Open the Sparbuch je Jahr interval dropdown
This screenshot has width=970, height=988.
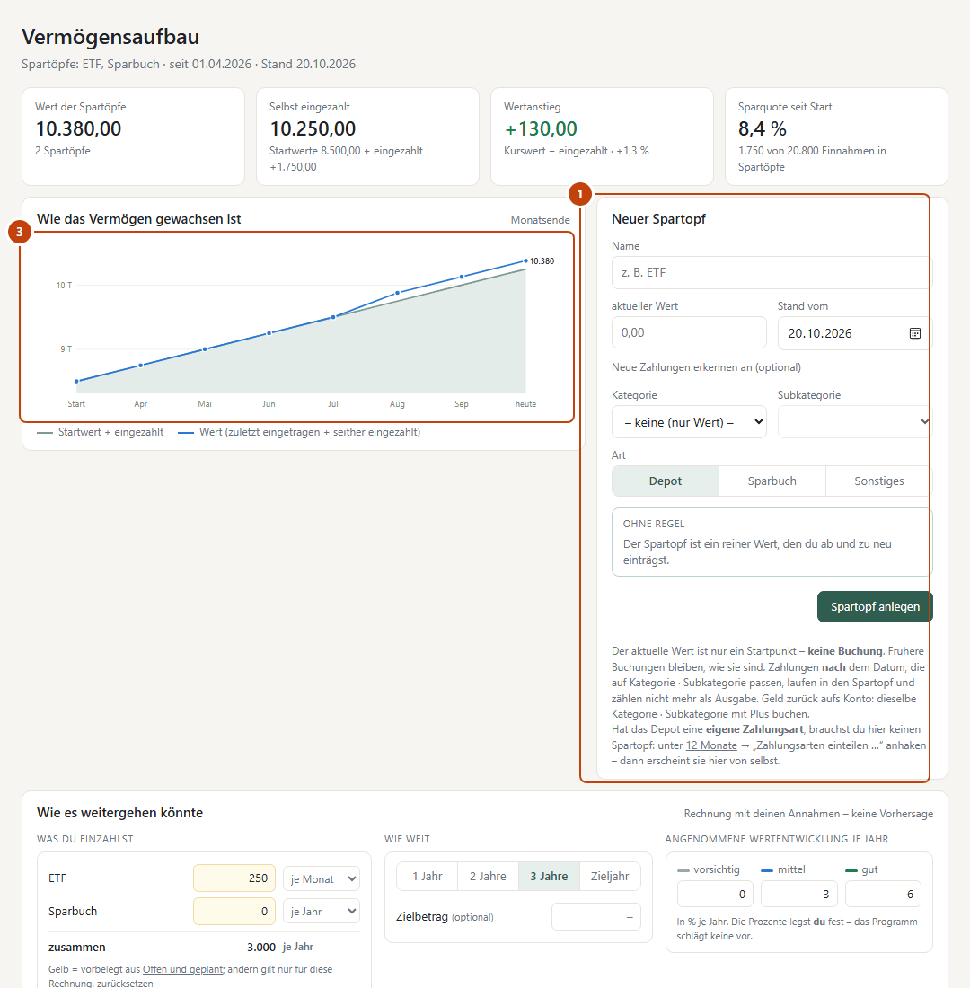322,911
